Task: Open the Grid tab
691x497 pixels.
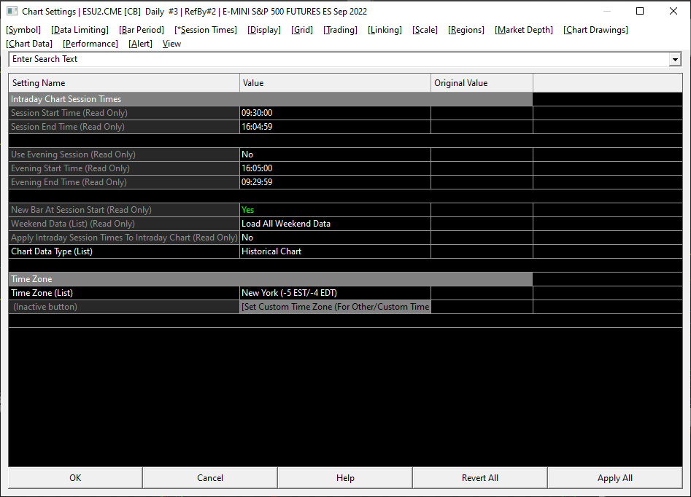Action: click(302, 30)
